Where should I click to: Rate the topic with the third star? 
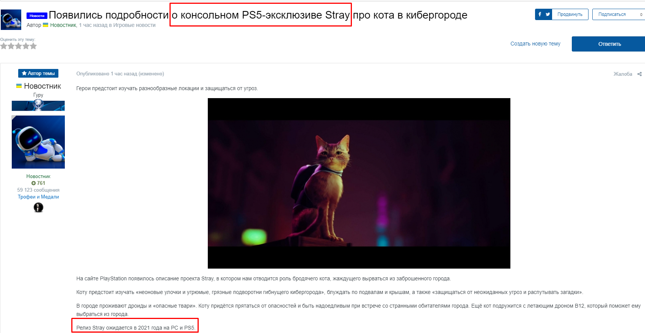pos(19,46)
